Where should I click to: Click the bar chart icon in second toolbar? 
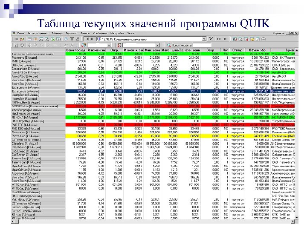pos(16,45)
